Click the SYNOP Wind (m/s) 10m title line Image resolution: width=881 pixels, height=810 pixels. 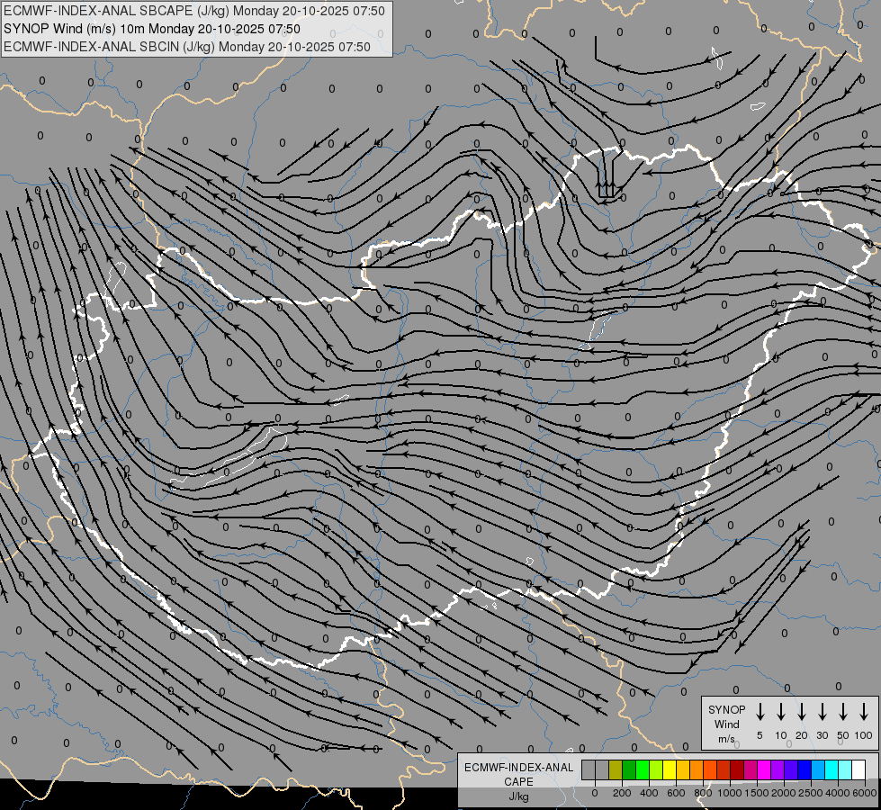[x=152, y=29]
